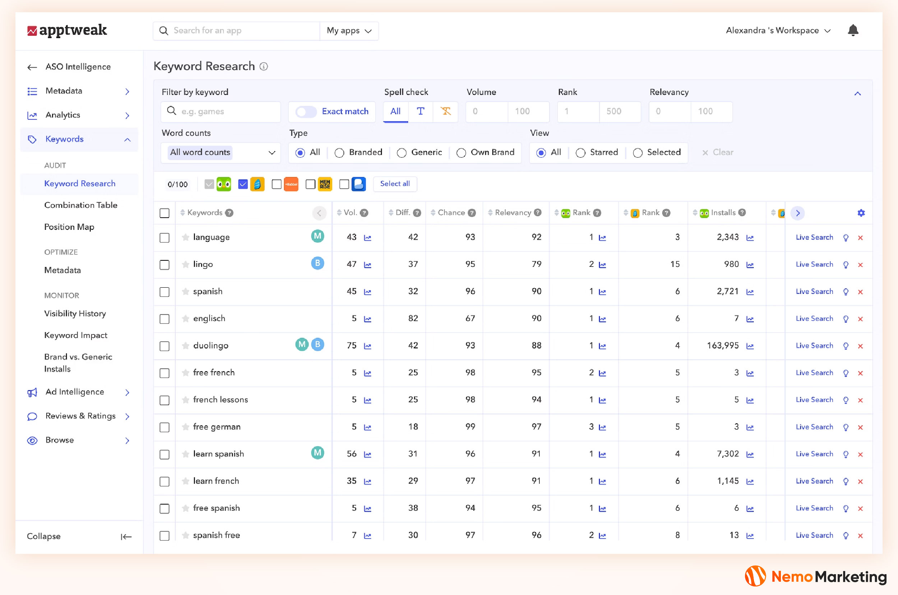
Task: Click Keyword Research info icon
Action: [x=263, y=67]
